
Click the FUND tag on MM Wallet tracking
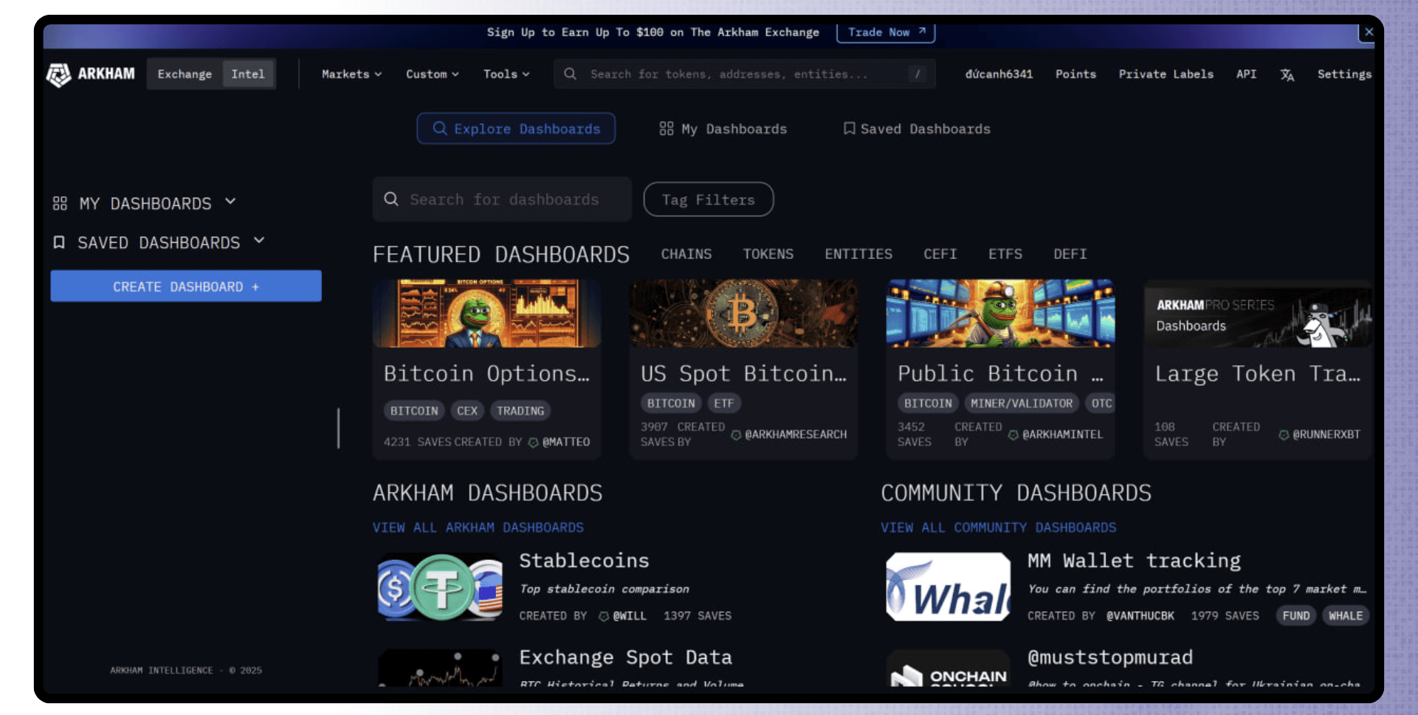coord(1296,616)
